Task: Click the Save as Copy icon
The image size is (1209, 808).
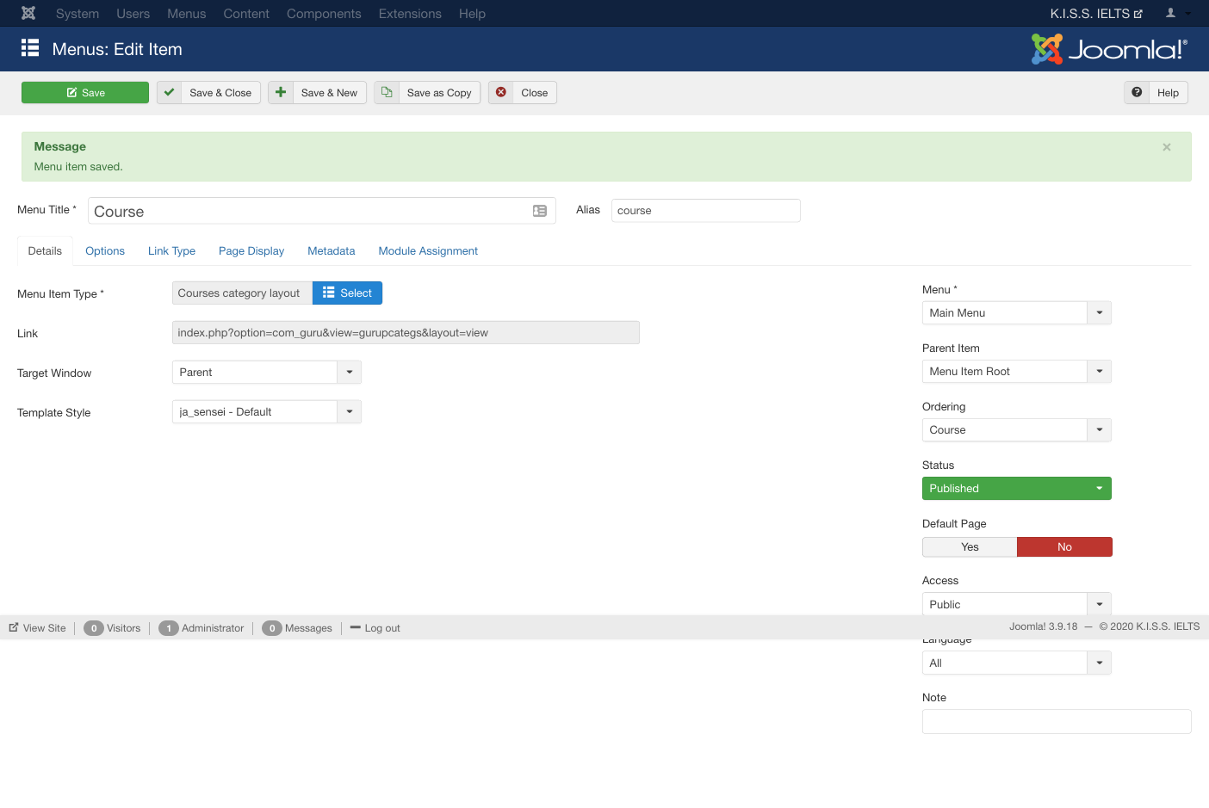Action: (387, 93)
